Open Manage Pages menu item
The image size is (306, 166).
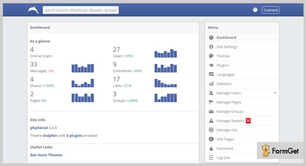pyautogui.click(x=242, y=102)
